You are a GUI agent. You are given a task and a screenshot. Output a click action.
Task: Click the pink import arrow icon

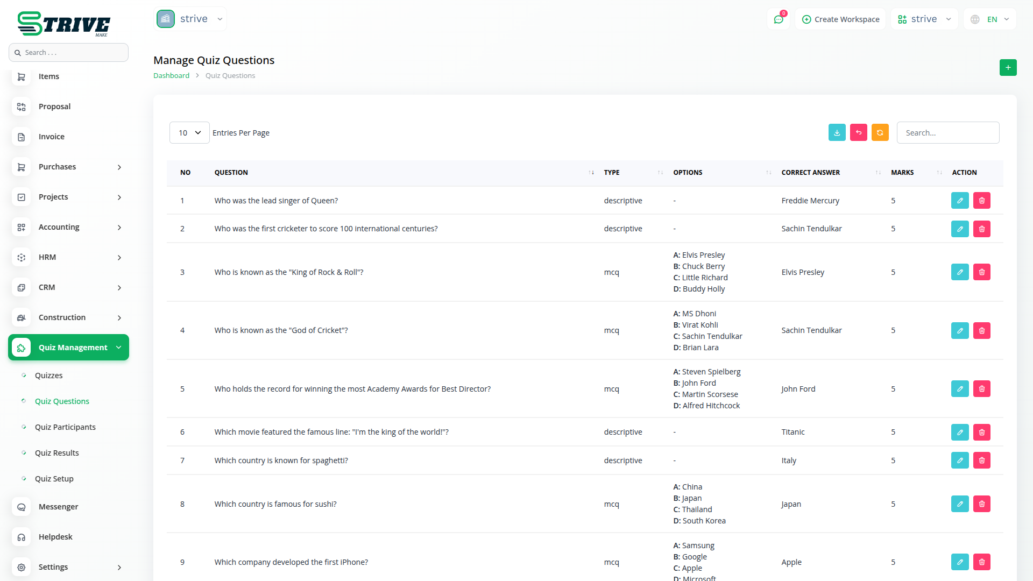pyautogui.click(x=858, y=132)
